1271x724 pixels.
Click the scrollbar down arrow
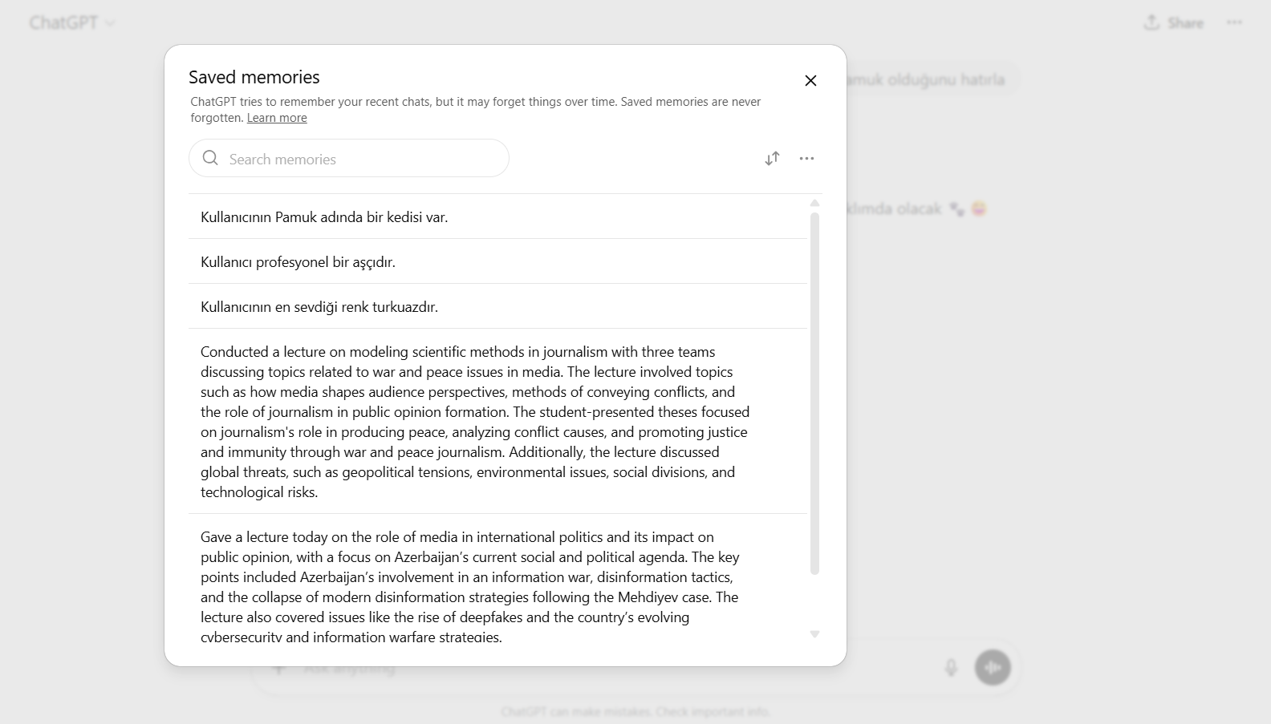tap(814, 634)
